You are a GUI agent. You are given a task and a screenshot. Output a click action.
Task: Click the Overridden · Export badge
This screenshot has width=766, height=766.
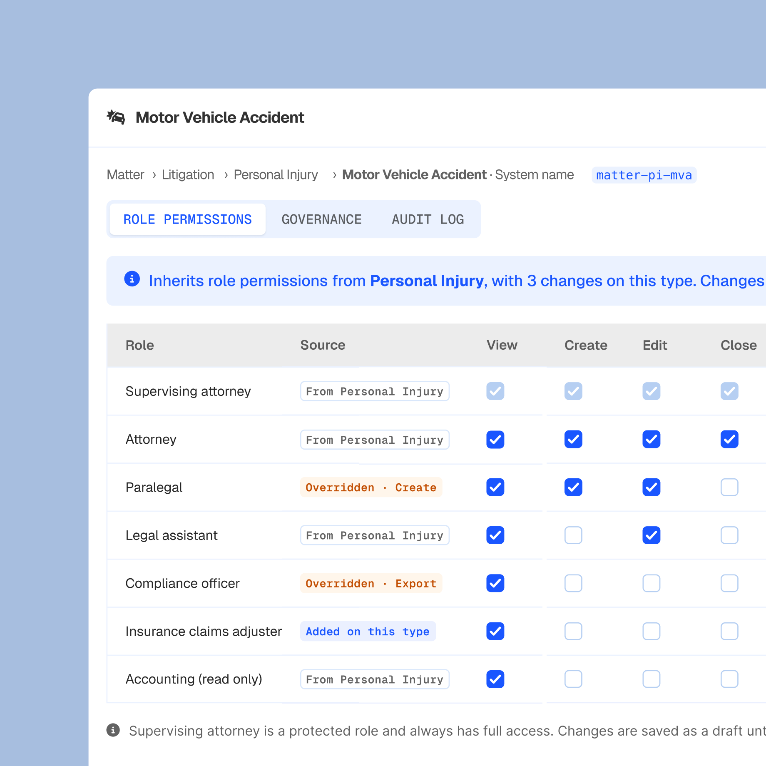click(371, 583)
